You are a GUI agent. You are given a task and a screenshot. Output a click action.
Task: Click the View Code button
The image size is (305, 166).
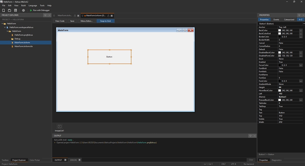(60, 21)
